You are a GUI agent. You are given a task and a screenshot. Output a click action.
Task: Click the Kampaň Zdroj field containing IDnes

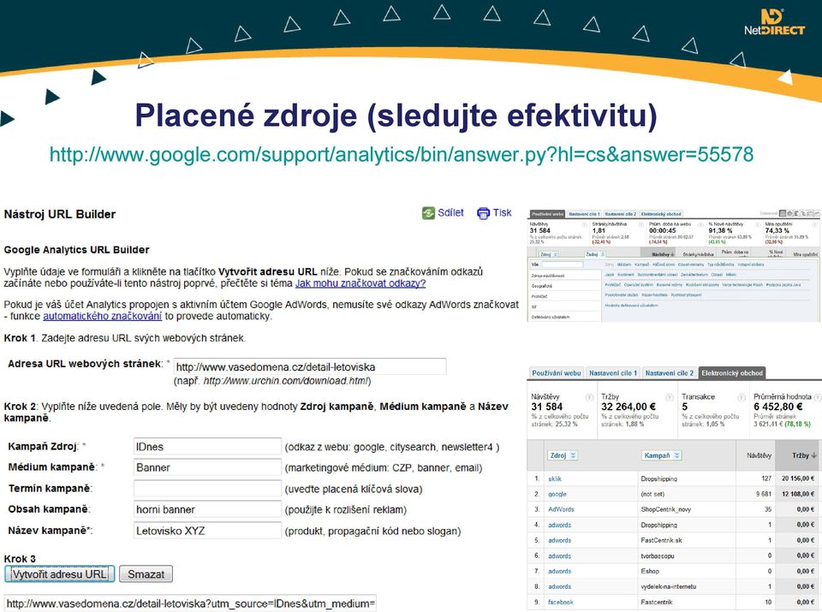[207, 447]
